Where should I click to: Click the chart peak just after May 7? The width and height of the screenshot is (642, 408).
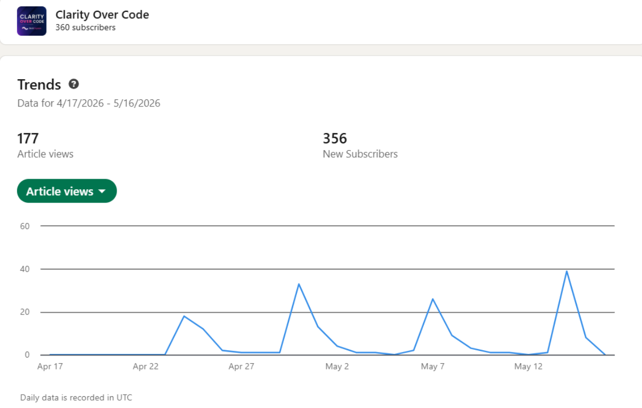click(432, 299)
